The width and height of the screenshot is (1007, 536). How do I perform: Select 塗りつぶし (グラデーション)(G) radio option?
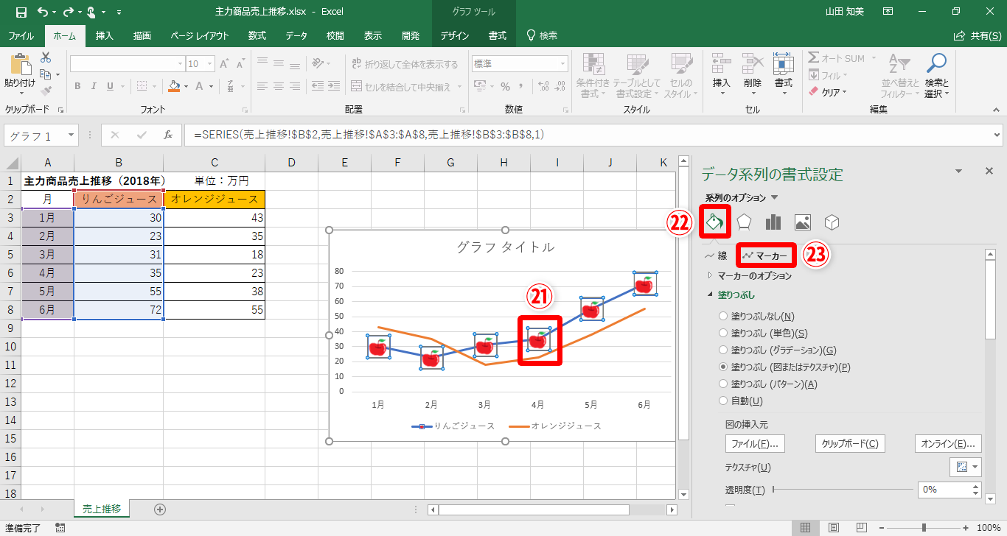(723, 350)
